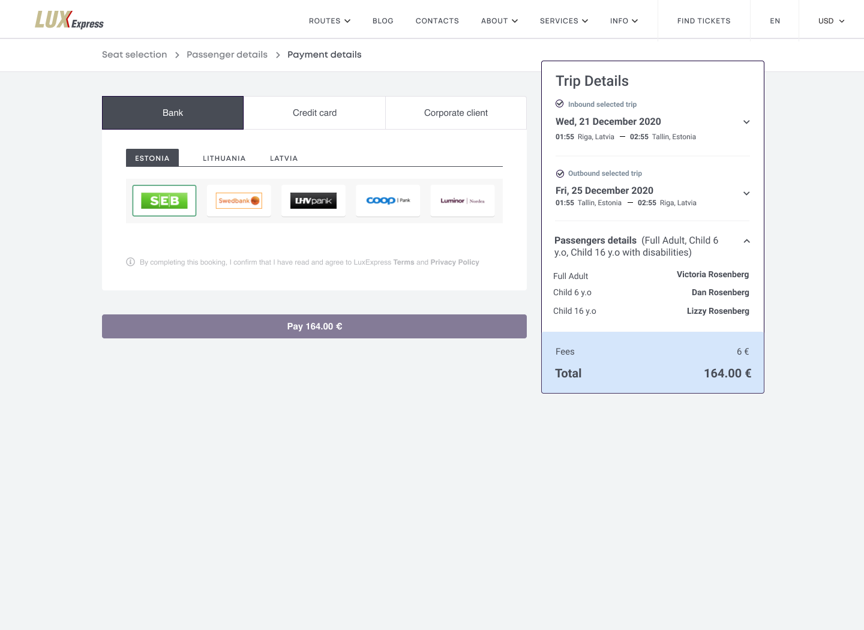Expand the Wed, 21 December 2020 trip
The width and height of the screenshot is (864, 630).
point(746,122)
